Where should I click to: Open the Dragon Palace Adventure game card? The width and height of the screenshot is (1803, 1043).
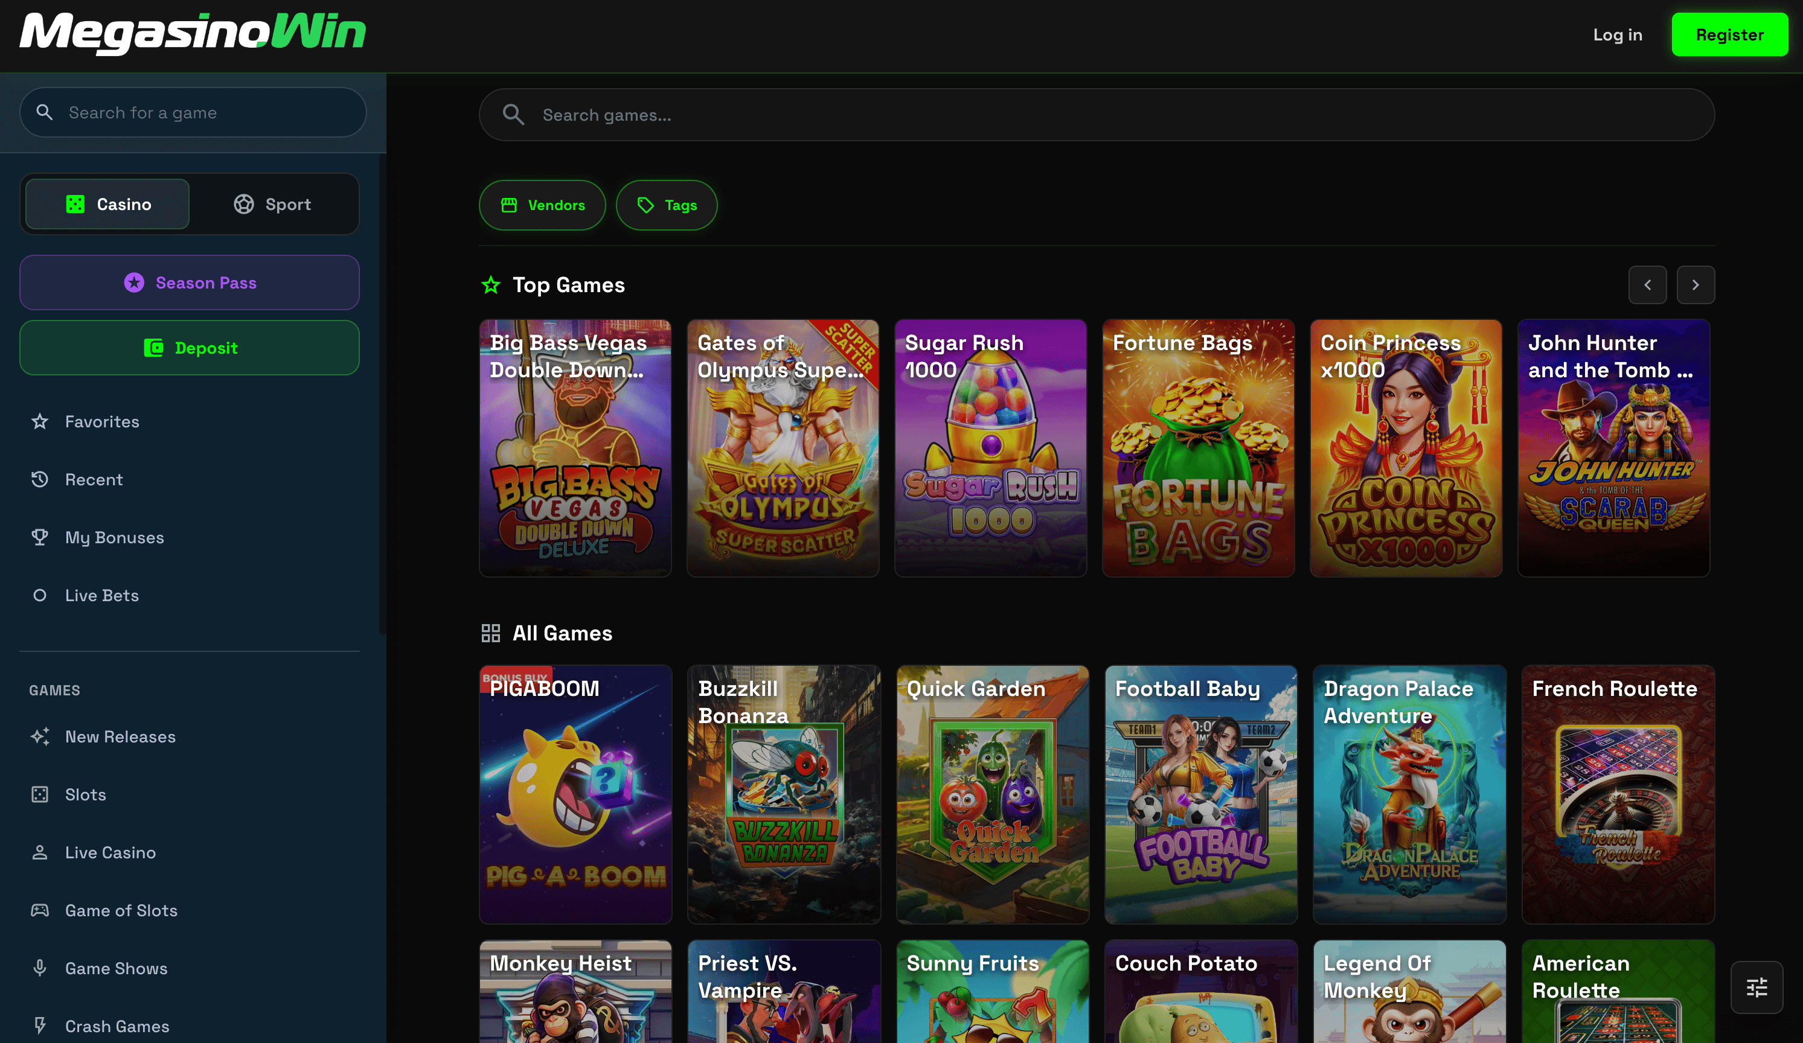click(x=1409, y=794)
